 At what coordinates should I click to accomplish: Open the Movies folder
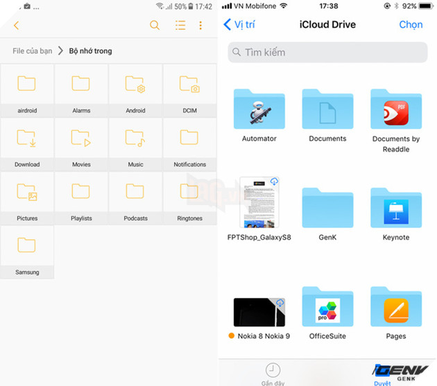click(x=81, y=145)
